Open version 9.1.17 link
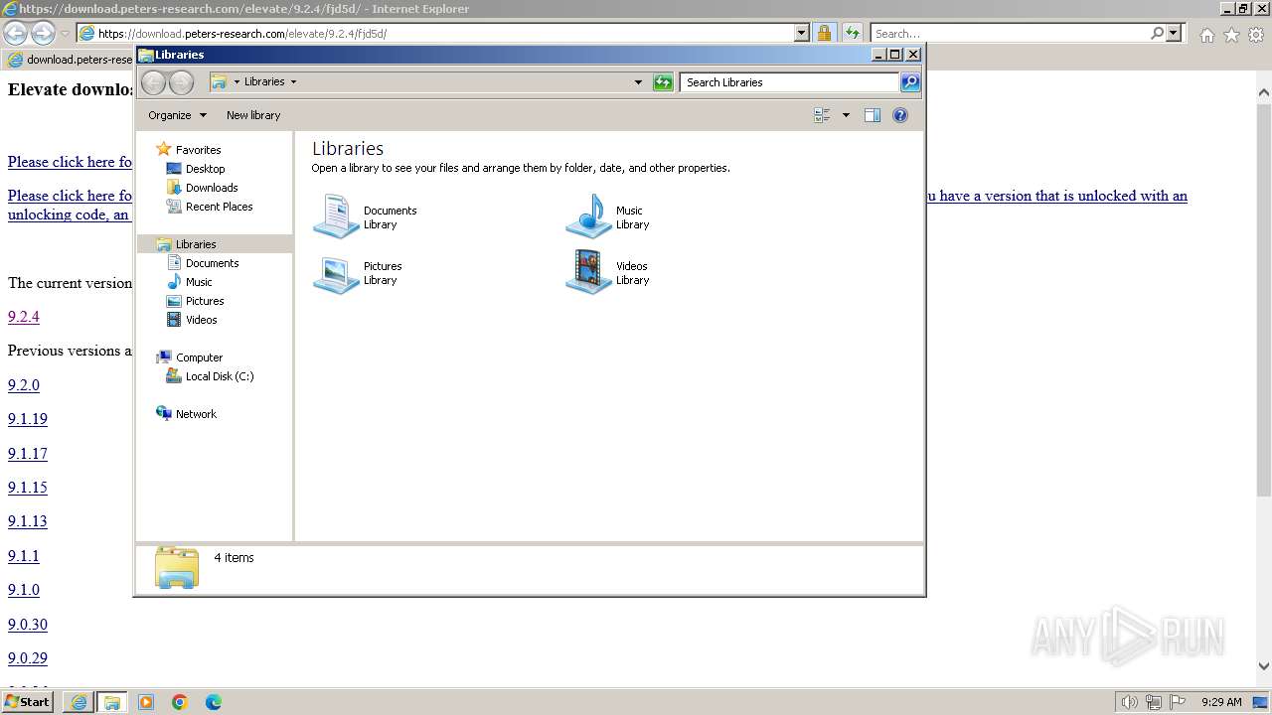1272x715 pixels. (x=28, y=454)
